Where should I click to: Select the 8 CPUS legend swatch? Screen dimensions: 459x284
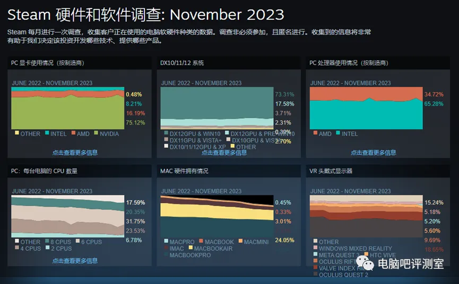click(x=47, y=241)
